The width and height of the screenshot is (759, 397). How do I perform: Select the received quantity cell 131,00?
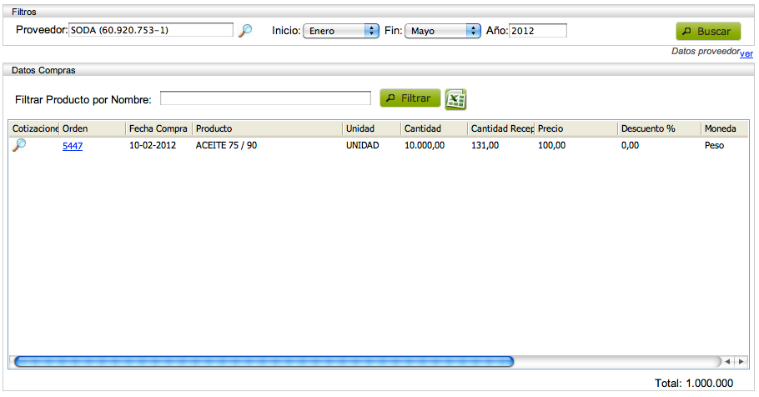485,145
